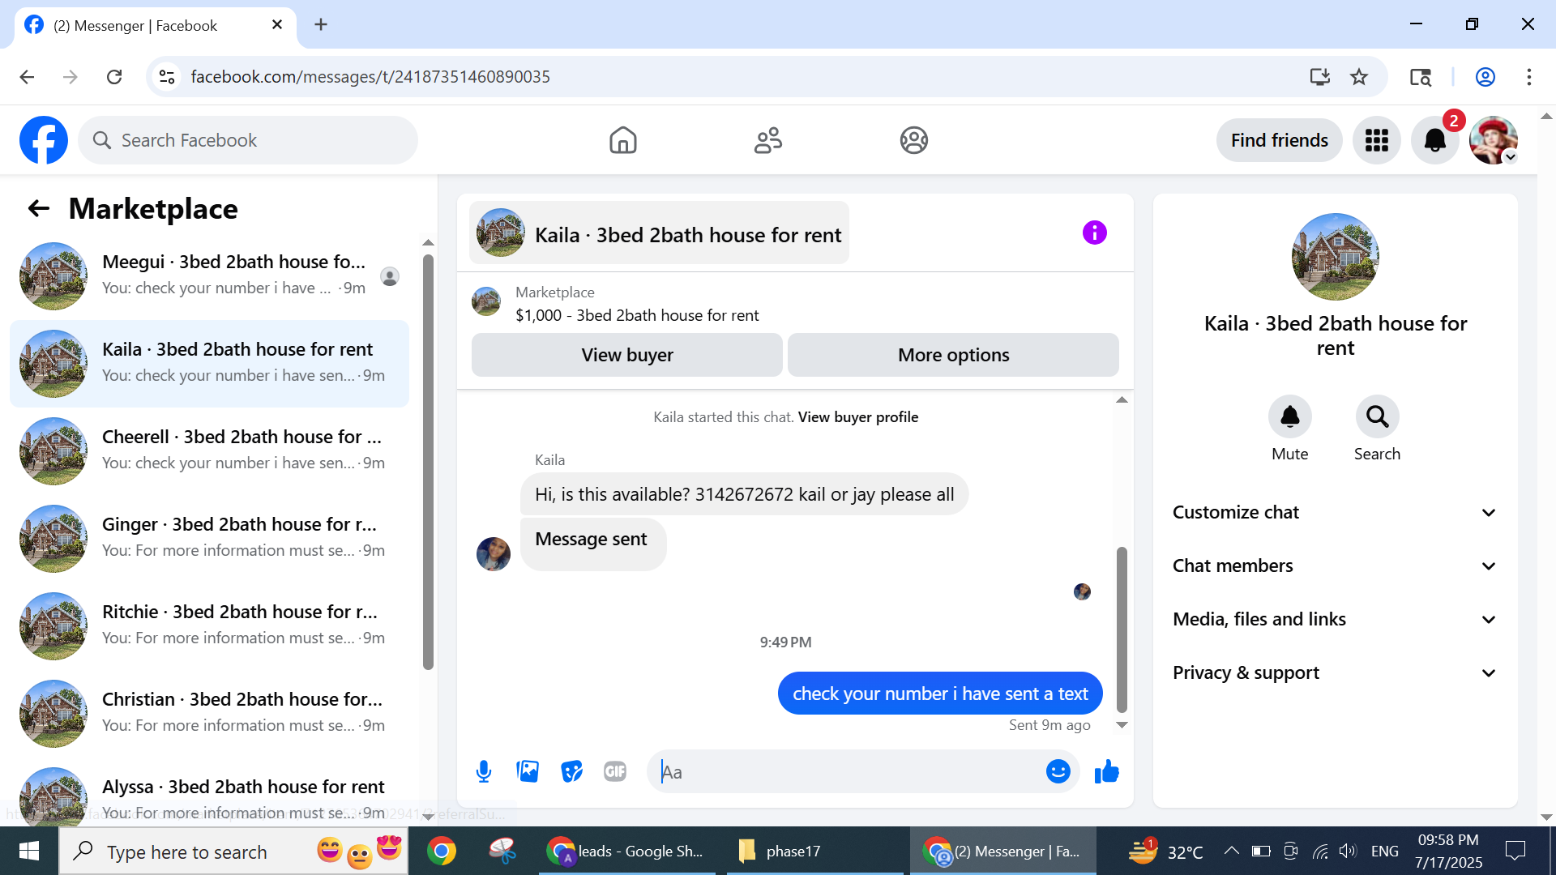
Task: Open the leads Google Sheets taskbar window
Action: [x=627, y=851]
